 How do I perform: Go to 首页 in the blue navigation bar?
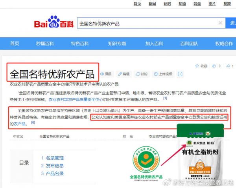pyautogui.click(x=15, y=44)
